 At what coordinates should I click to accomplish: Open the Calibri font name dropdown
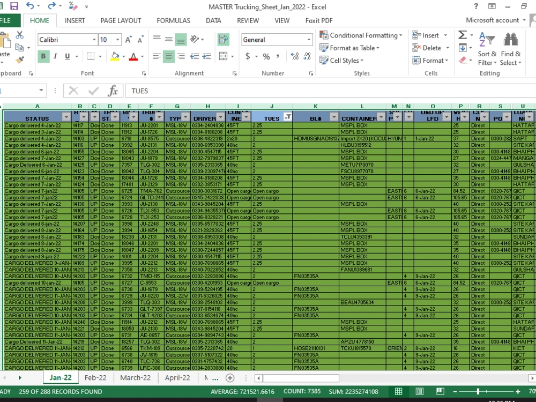(94, 40)
